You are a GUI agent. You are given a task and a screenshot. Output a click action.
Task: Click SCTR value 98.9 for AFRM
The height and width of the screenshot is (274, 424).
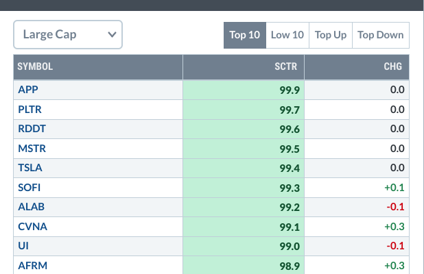290,266
